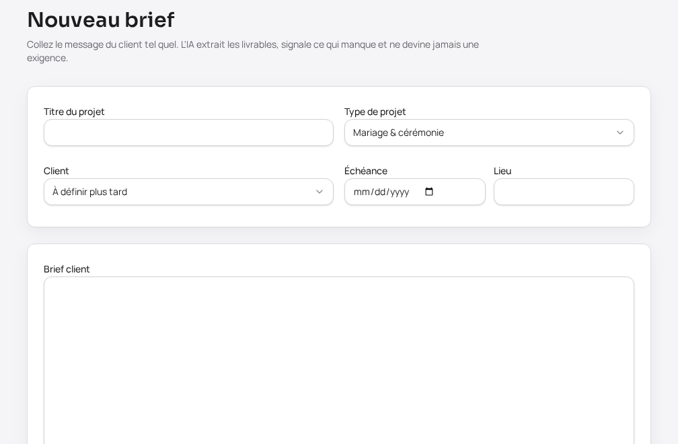
Task: Click the Échéance date field
Action: [x=414, y=192]
